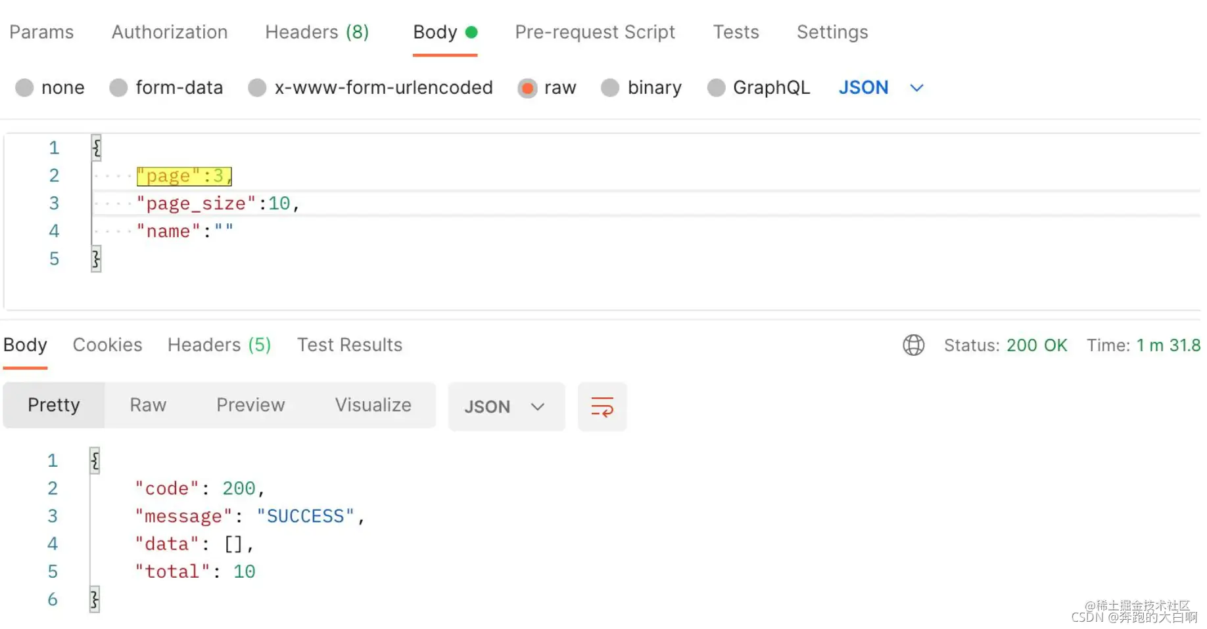Show the Raw response view
The image size is (1207, 629).
tap(148, 405)
